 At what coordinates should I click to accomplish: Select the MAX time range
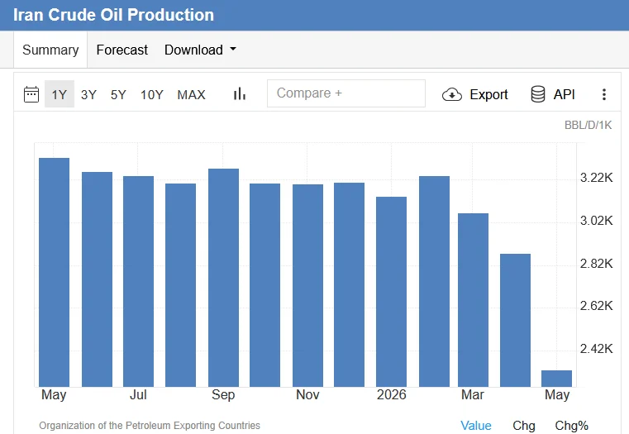tap(192, 95)
